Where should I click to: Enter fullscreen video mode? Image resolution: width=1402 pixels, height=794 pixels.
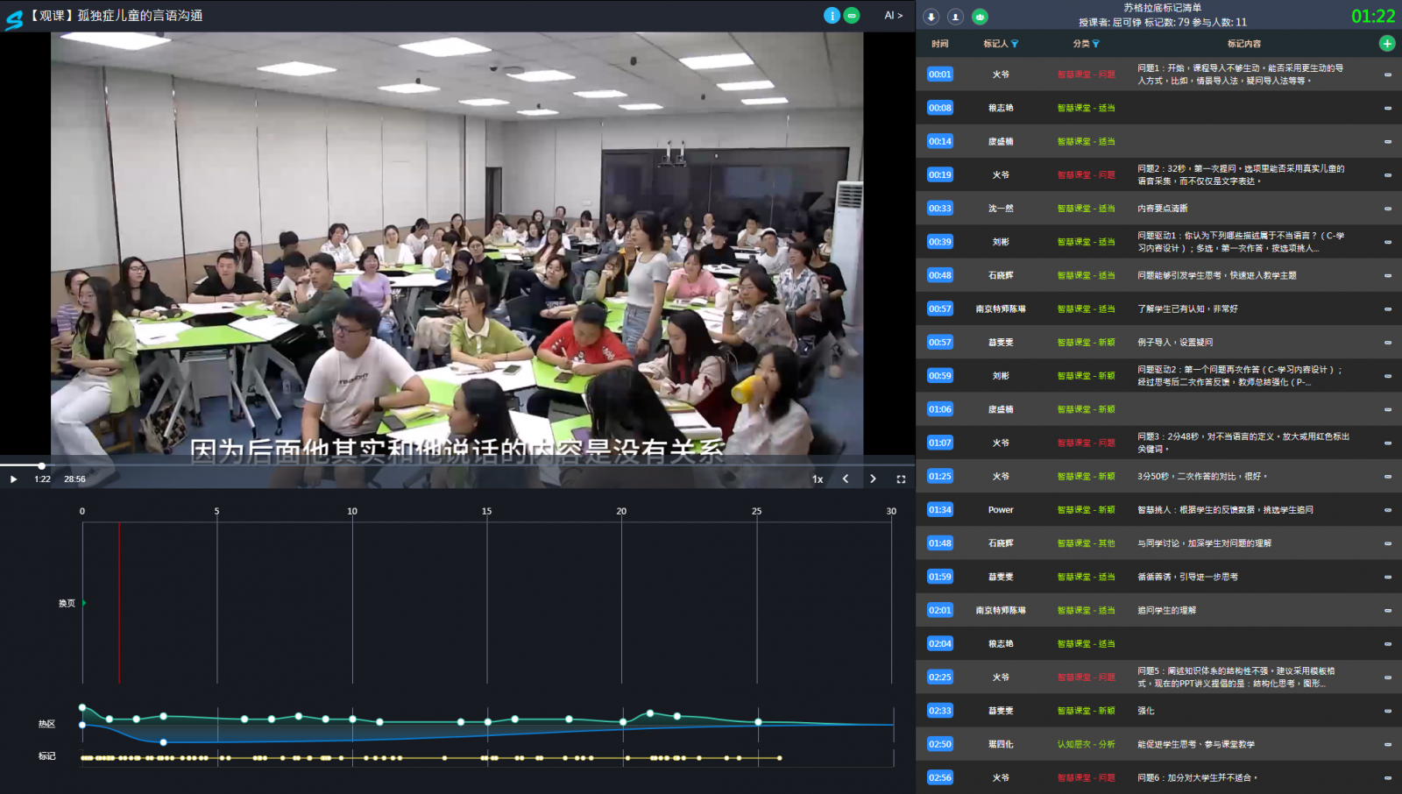pos(901,479)
